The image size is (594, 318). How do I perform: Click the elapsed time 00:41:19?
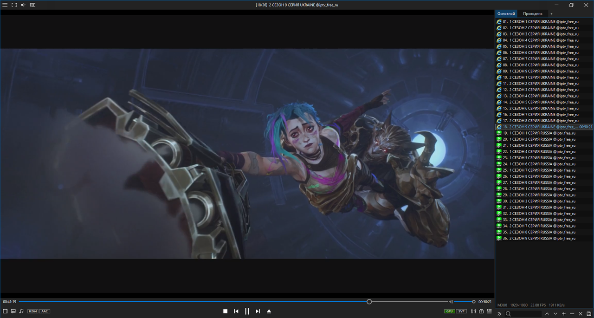(x=9, y=302)
